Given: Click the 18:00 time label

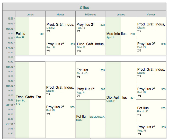Looking at the screenshot, I should (10, 67).
